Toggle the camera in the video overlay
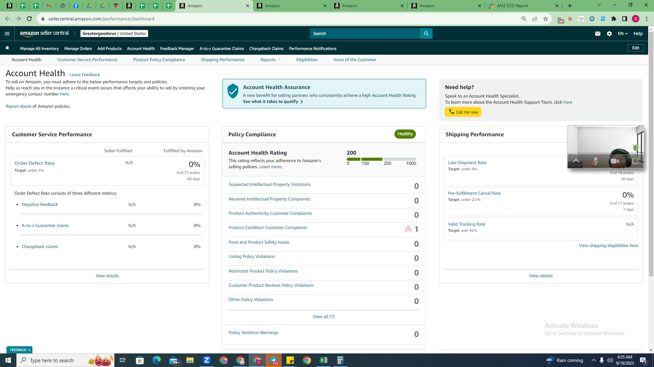Viewport: 654px width, 367px height. point(615,161)
